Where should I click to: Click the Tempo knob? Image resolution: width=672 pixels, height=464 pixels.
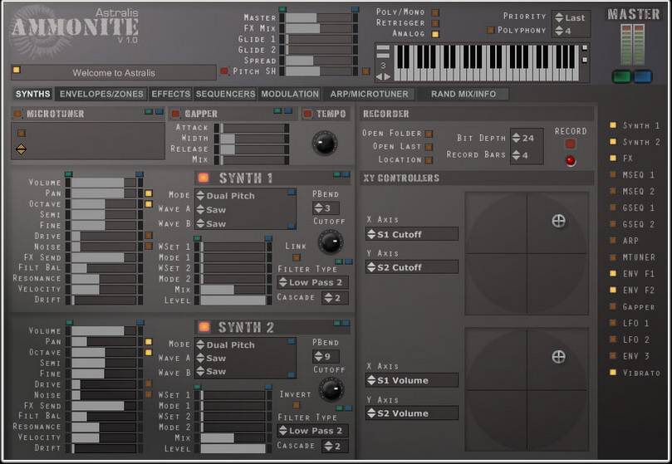pos(325,143)
